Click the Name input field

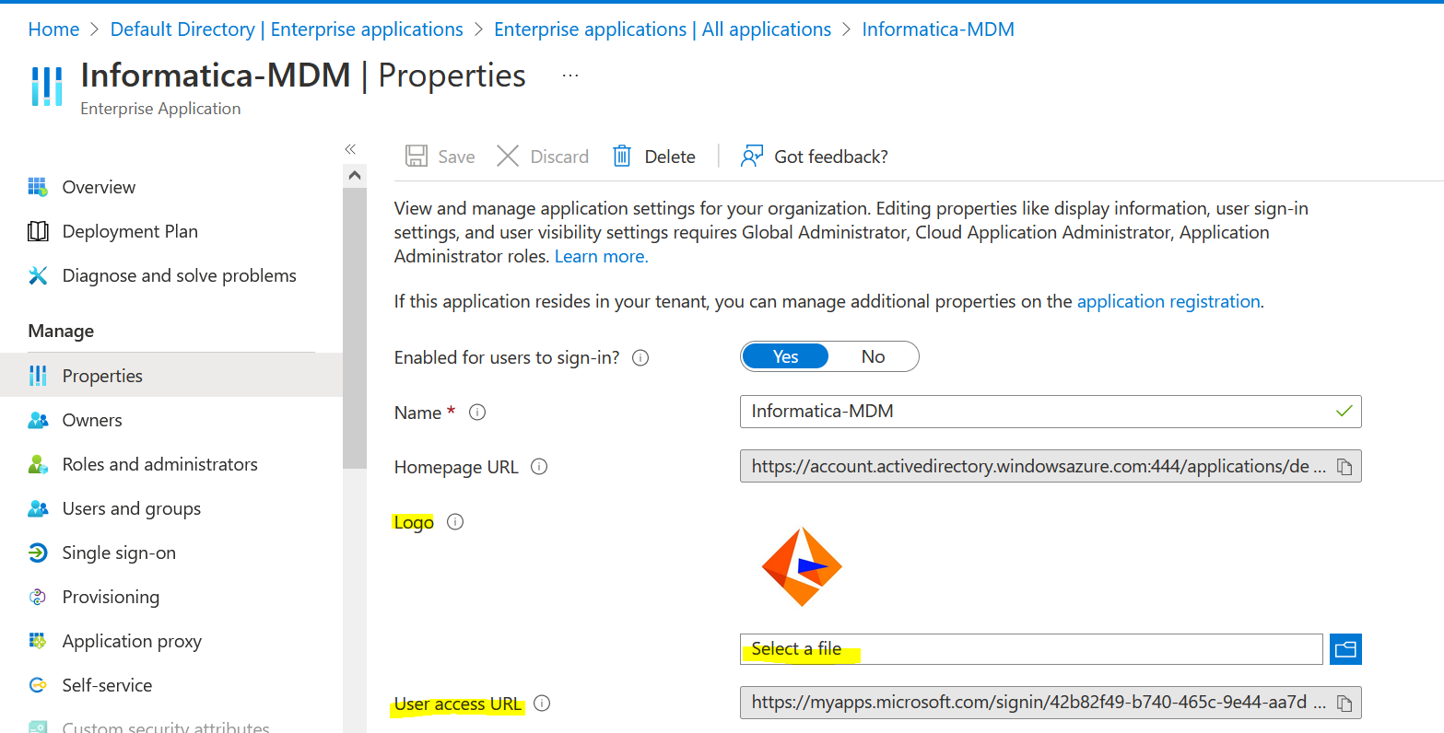[x=1051, y=412]
